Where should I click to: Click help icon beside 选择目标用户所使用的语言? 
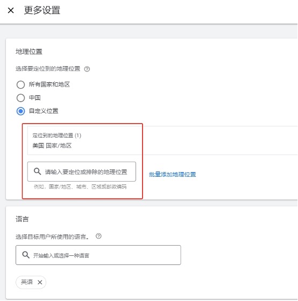pyautogui.click(x=98, y=236)
